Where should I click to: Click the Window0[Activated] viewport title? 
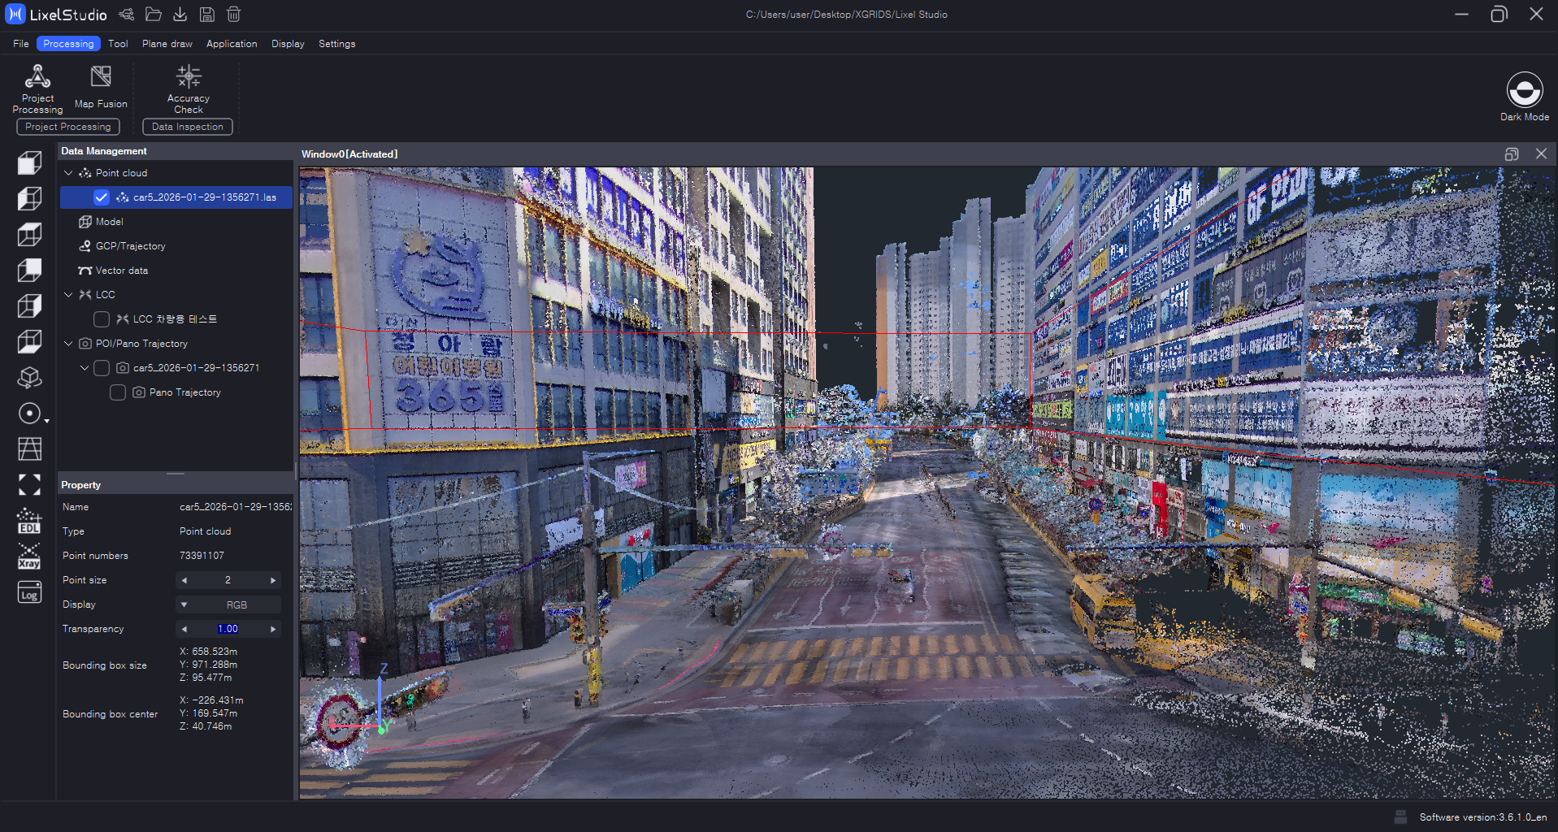click(349, 154)
